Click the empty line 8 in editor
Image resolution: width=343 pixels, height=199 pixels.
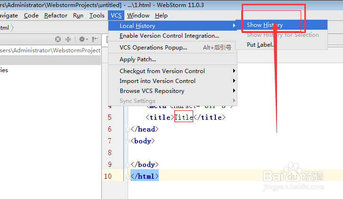[x=235, y=153]
